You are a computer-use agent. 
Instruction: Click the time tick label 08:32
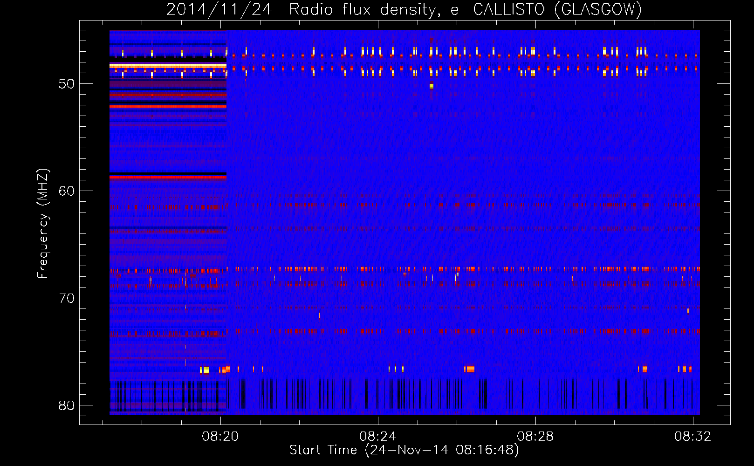(x=693, y=436)
